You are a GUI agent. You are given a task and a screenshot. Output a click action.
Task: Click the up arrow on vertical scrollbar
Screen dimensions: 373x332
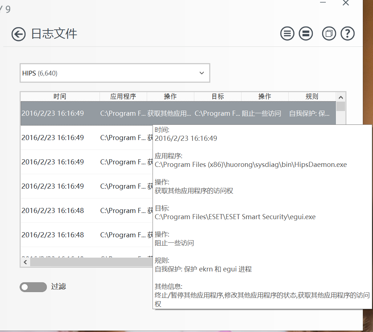point(341,97)
